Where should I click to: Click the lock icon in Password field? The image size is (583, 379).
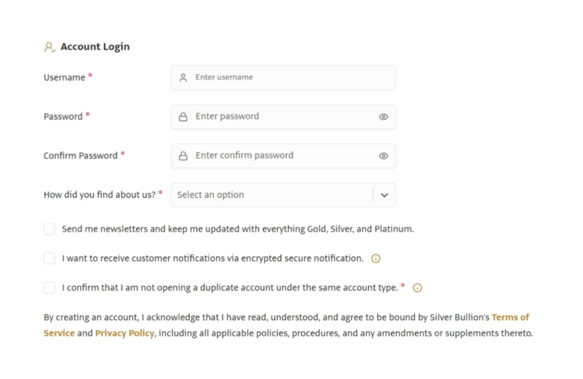coord(183,117)
